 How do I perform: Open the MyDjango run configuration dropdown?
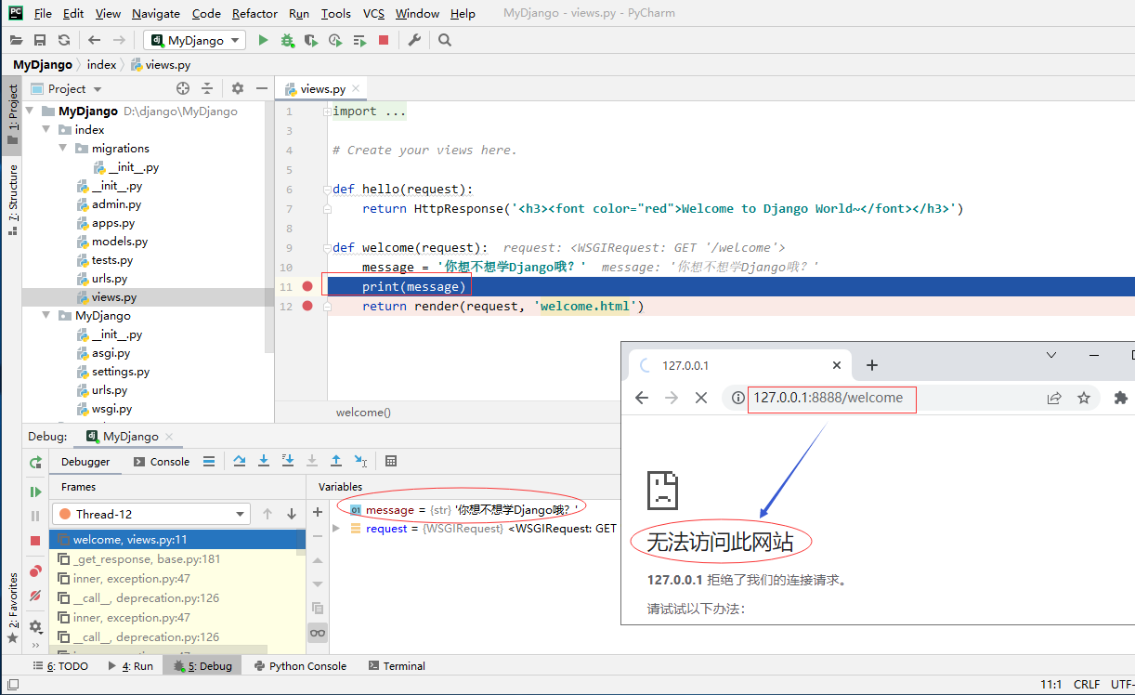(x=194, y=40)
